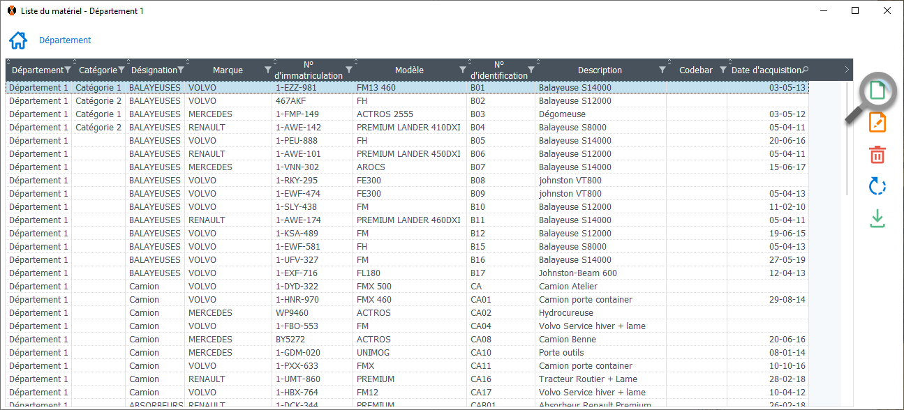Screen dimensions: 904x410
Task: Select the MERCEDES ACTROS 2555 row
Action: pos(384,114)
